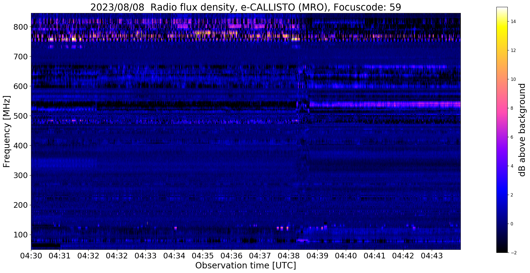Click the 300 MHz frequency tick label
The width and height of the screenshot is (530, 273).
[x=21, y=175]
